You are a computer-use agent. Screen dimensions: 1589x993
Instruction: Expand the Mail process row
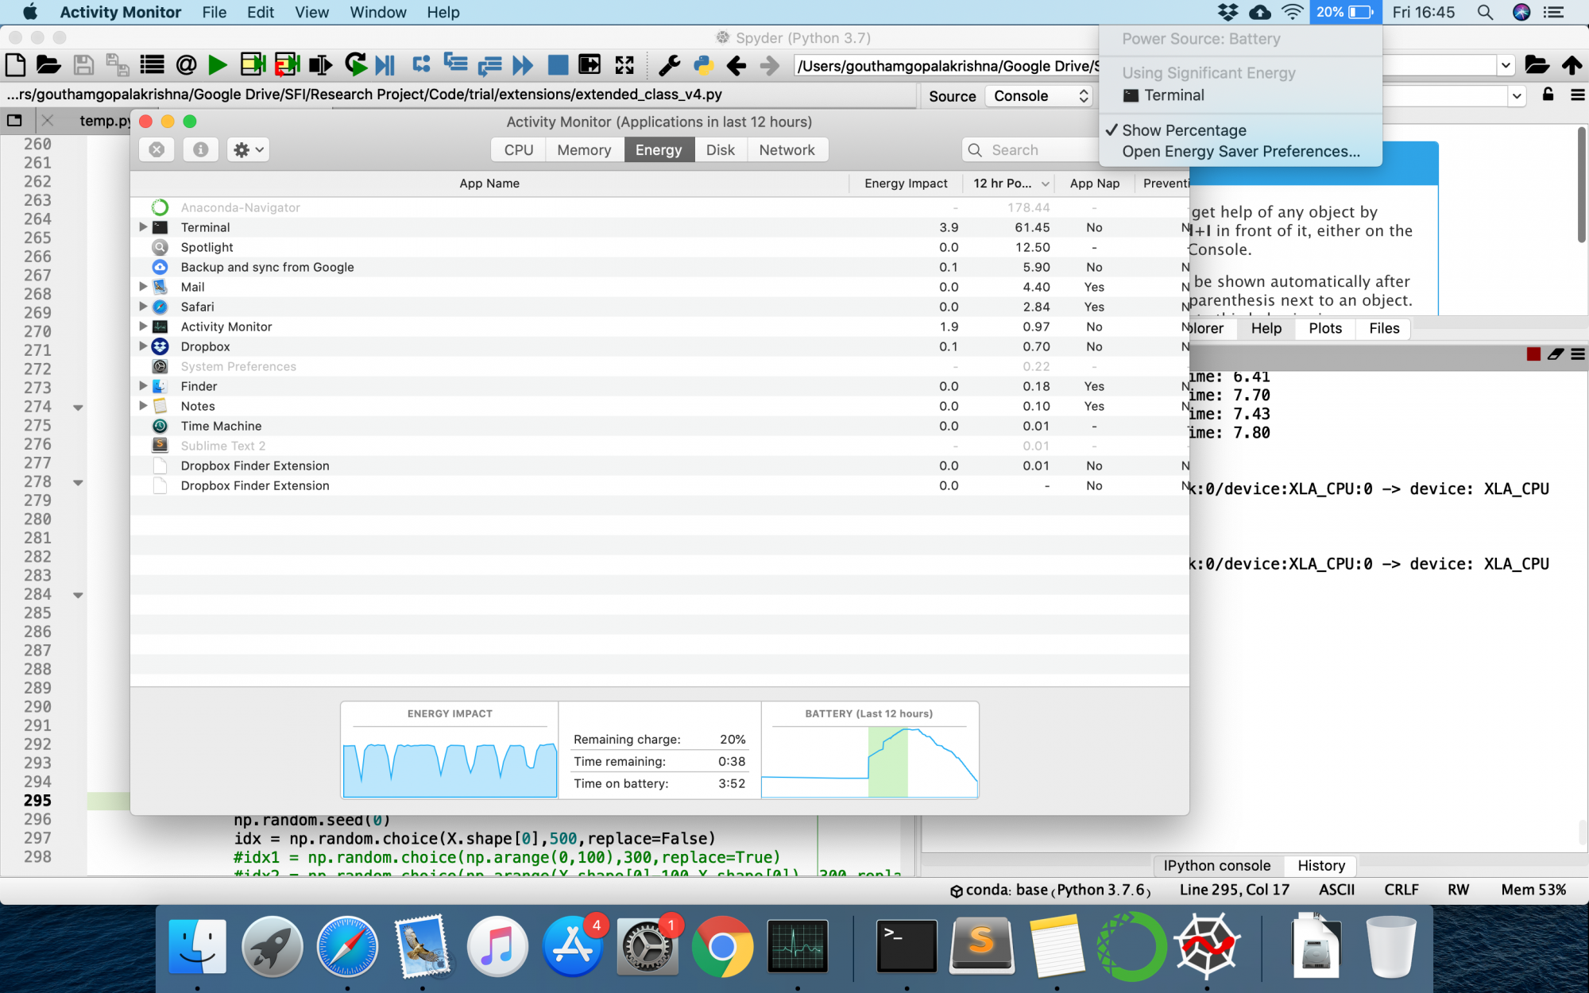143,287
